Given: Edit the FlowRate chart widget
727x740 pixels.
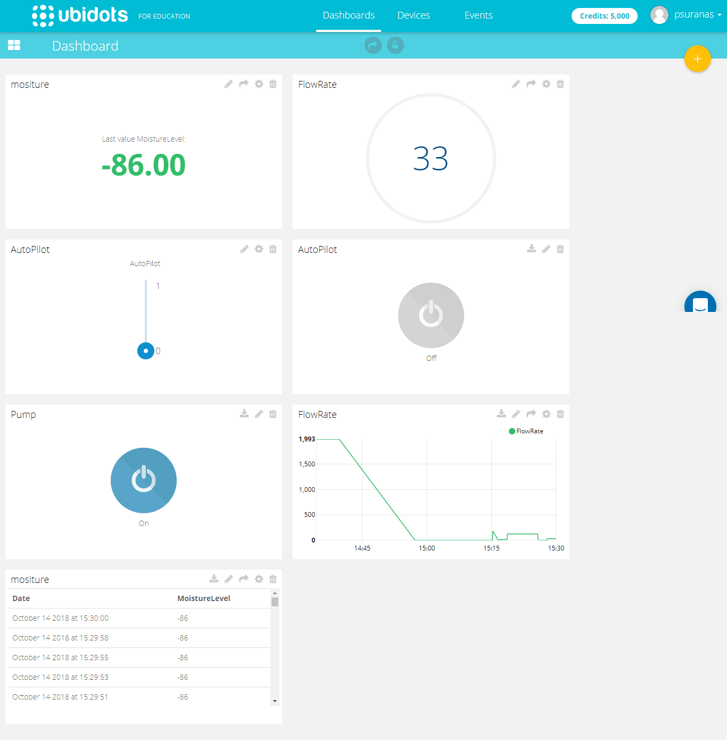Looking at the screenshot, I should click(x=516, y=414).
